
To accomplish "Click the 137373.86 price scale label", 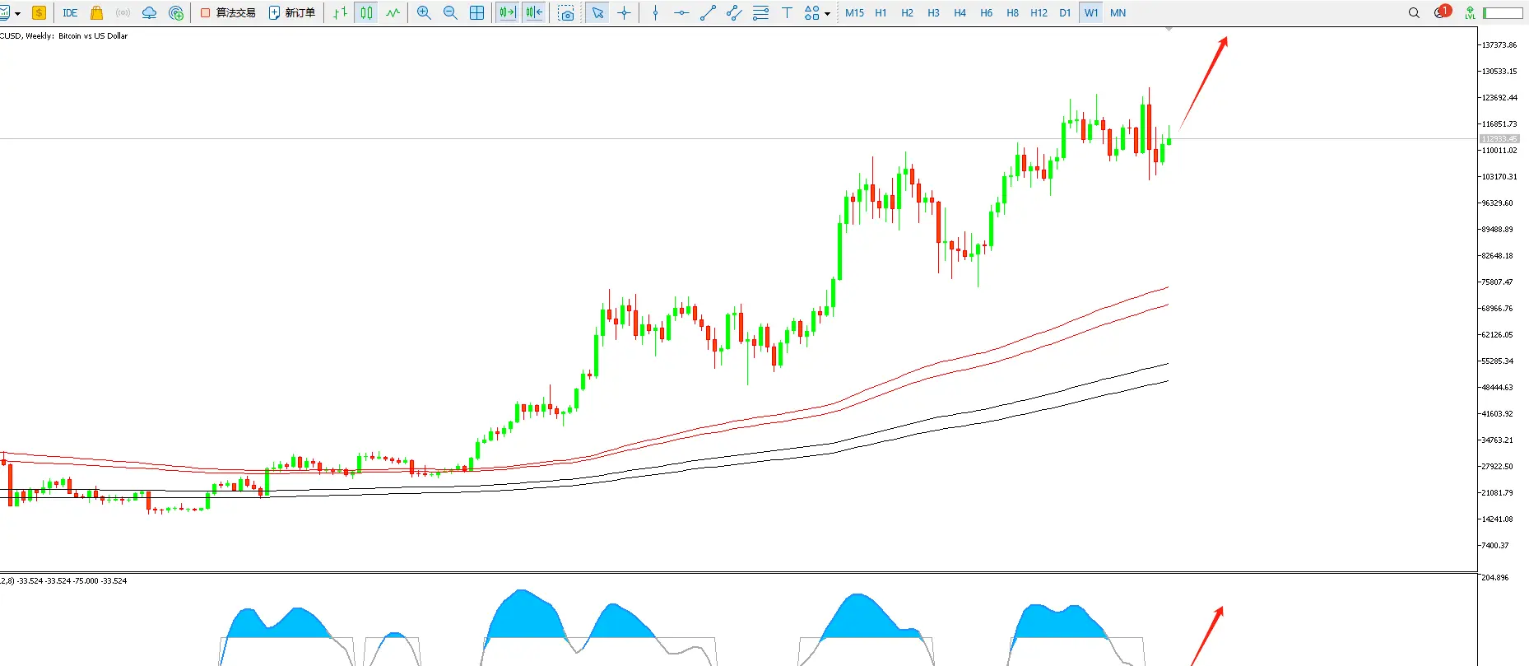I will point(1499,44).
